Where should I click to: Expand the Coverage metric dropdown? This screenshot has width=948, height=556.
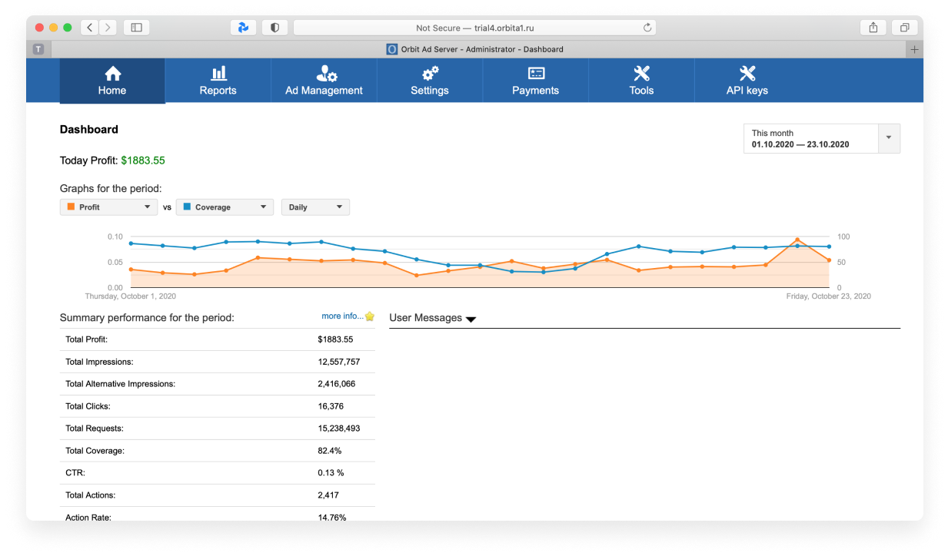(225, 207)
